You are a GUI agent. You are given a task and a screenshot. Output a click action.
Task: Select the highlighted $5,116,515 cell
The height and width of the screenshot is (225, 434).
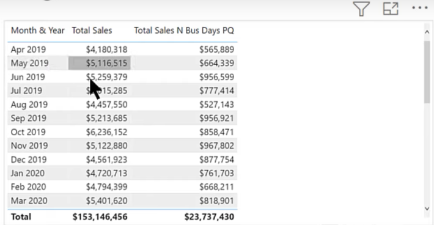(x=100, y=63)
